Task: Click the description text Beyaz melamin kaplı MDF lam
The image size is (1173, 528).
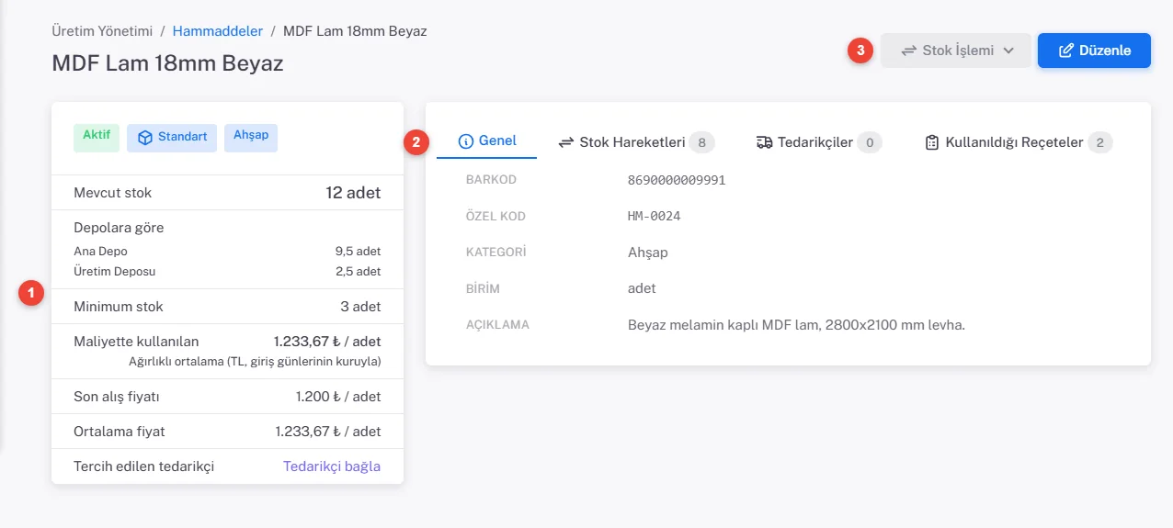Action: pos(796,324)
